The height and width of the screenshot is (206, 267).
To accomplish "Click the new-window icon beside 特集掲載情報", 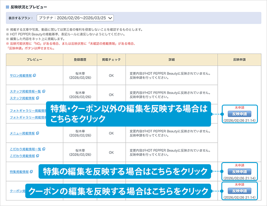I will click(32, 171).
